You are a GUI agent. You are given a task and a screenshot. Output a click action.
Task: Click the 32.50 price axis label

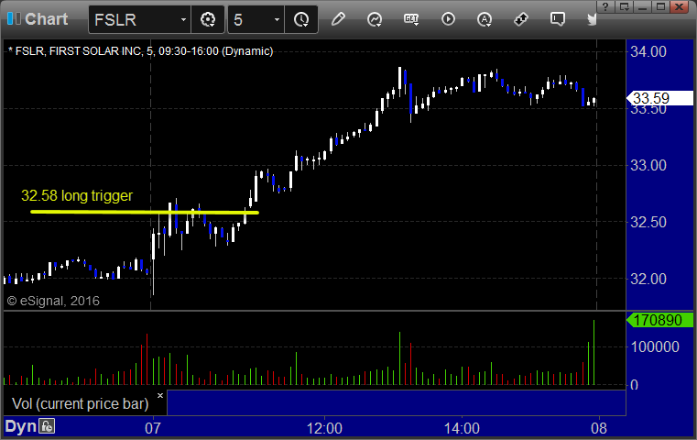[x=648, y=222]
